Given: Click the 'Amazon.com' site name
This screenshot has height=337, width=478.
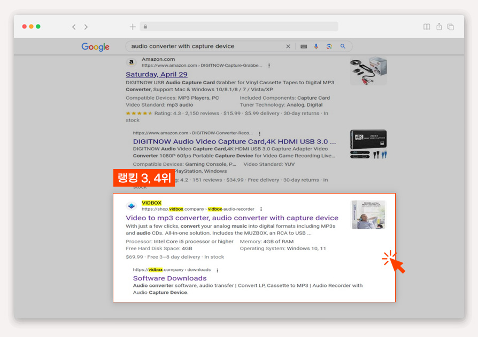Looking at the screenshot, I should (158, 59).
